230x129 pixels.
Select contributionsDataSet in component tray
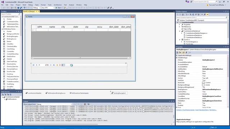pos(33,93)
